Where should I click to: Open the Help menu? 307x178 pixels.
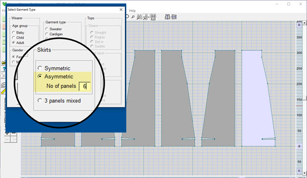click(132, 10)
